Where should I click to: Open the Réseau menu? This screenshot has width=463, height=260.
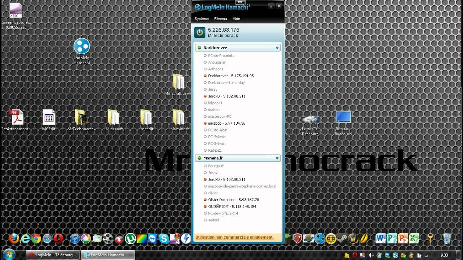pos(221,19)
